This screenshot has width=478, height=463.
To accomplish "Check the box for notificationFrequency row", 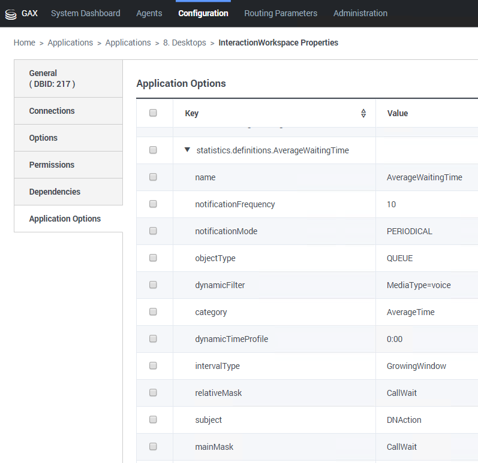I will click(153, 204).
